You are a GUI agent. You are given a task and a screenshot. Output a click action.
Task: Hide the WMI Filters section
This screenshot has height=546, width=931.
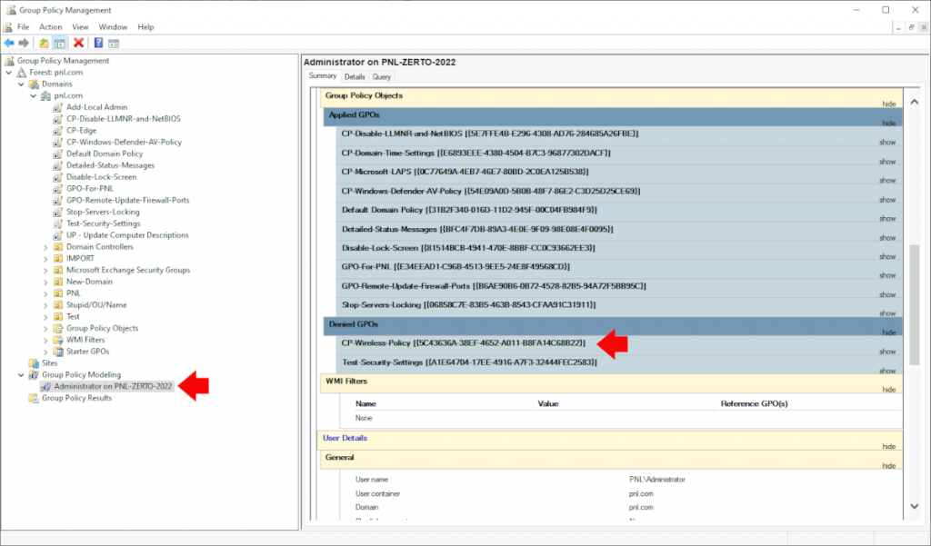888,390
